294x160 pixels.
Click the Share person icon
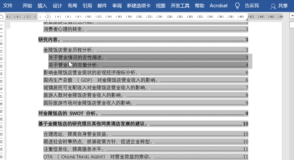pyautogui.click(x=273, y=6)
